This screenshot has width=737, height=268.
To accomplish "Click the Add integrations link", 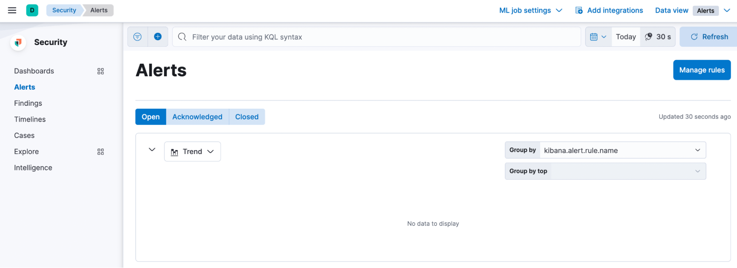I will point(615,10).
